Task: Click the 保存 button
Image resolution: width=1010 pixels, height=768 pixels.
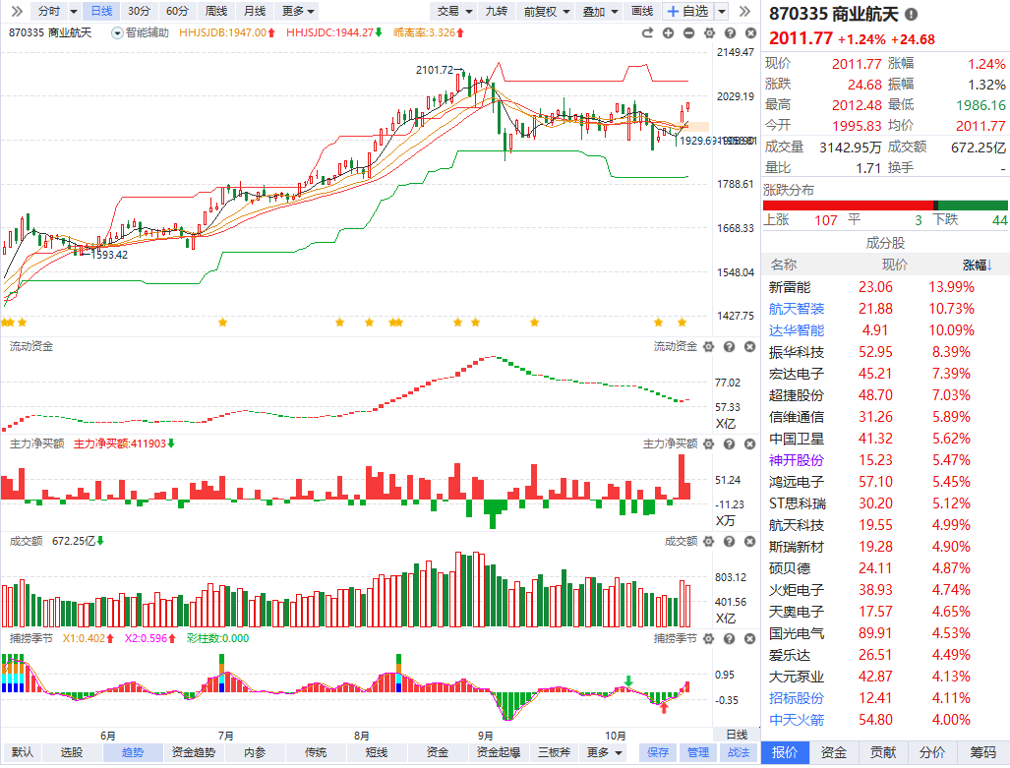Action: 658,752
